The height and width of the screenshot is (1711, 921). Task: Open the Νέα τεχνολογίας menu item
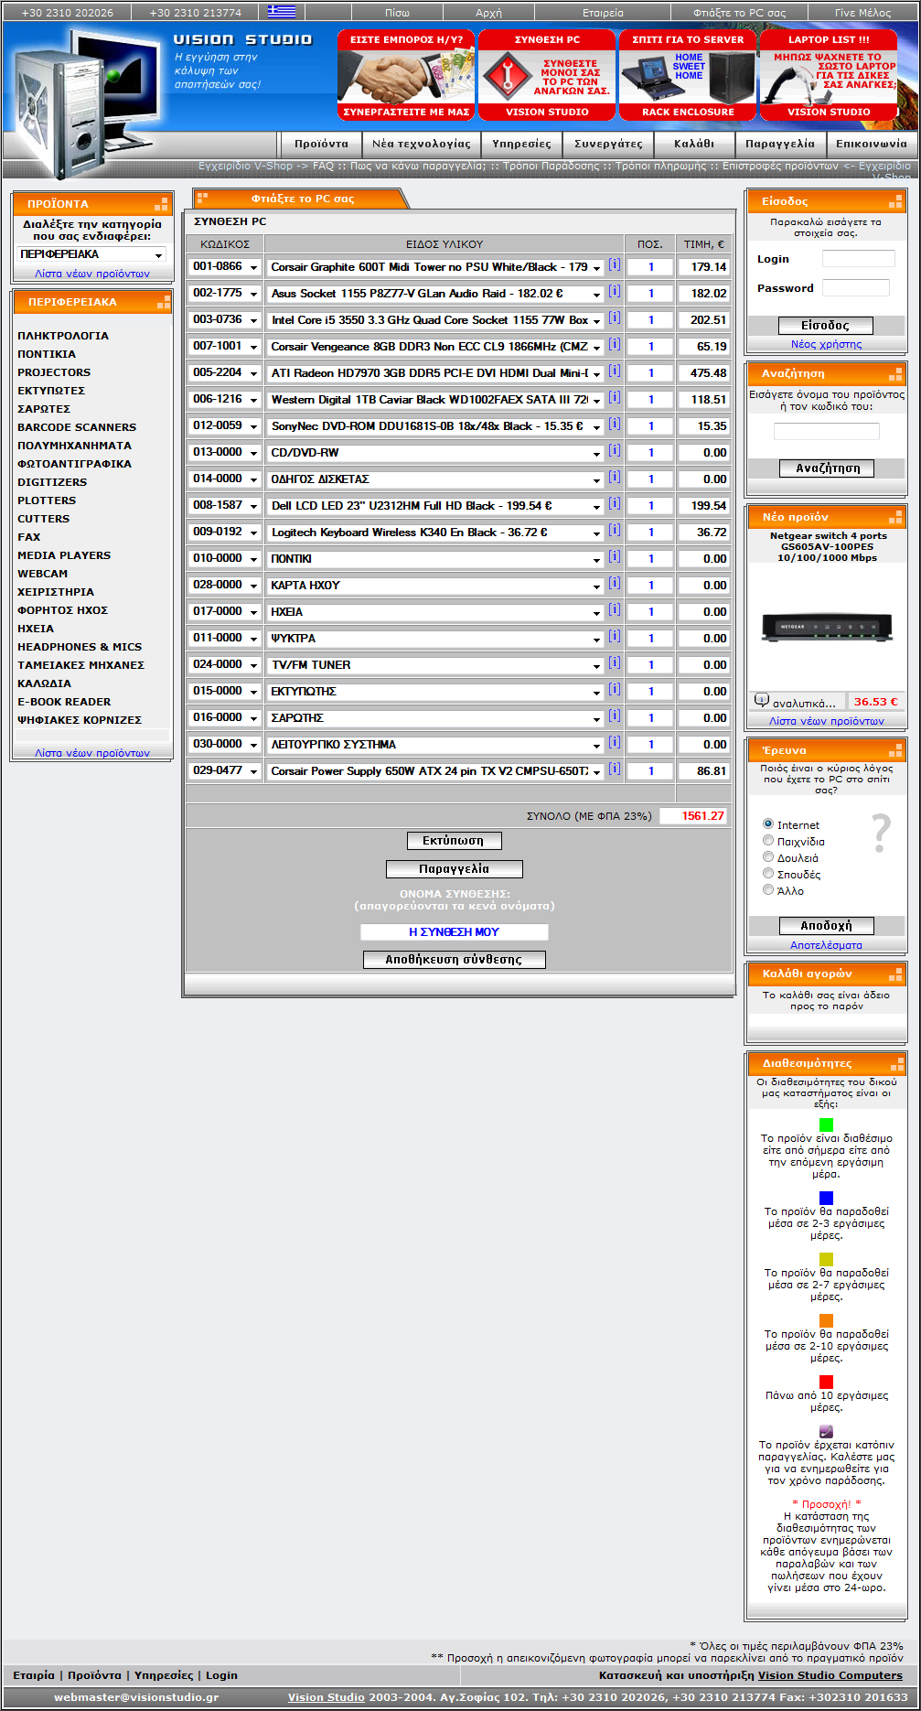(421, 144)
